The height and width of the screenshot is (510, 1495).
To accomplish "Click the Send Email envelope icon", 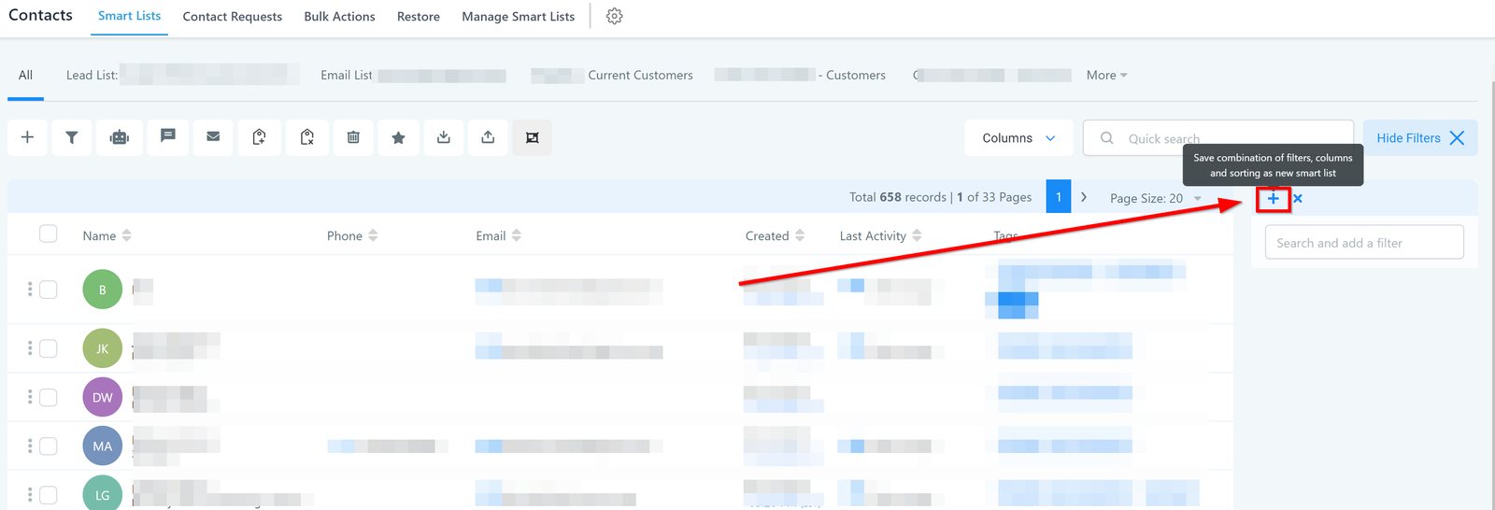I will coord(213,137).
